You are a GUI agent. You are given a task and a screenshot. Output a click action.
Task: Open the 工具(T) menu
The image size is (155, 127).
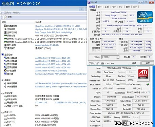point(7,13)
